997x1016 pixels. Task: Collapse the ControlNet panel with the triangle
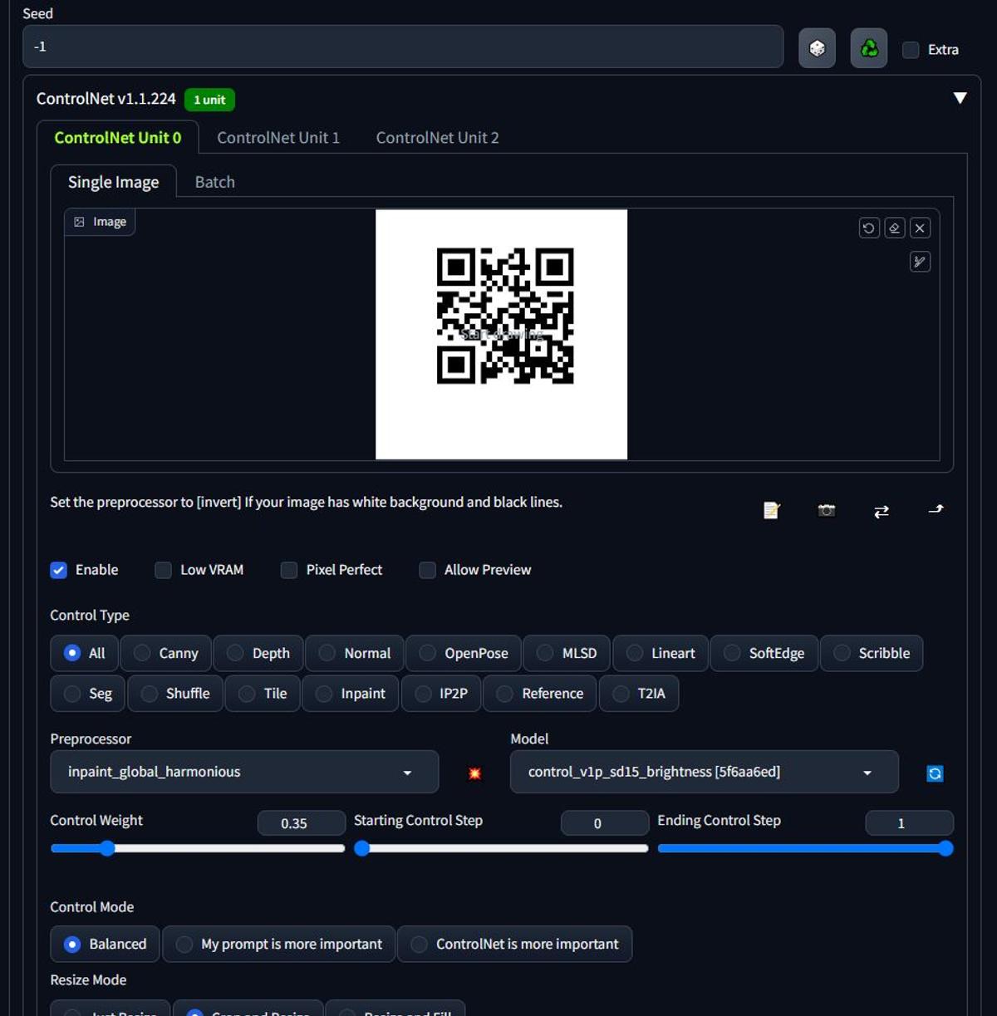pos(960,98)
